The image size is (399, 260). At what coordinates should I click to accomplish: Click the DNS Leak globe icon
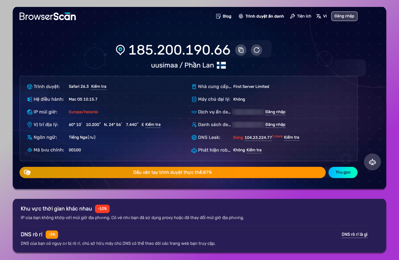click(193, 137)
